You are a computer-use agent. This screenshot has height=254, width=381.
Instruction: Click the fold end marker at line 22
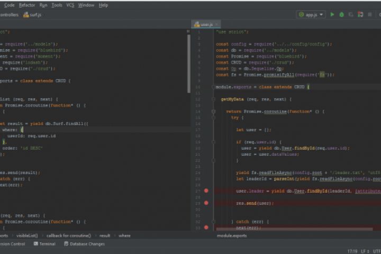(213, 160)
